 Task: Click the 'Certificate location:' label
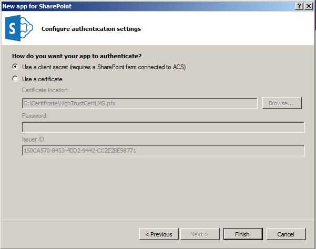[x=45, y=90]
